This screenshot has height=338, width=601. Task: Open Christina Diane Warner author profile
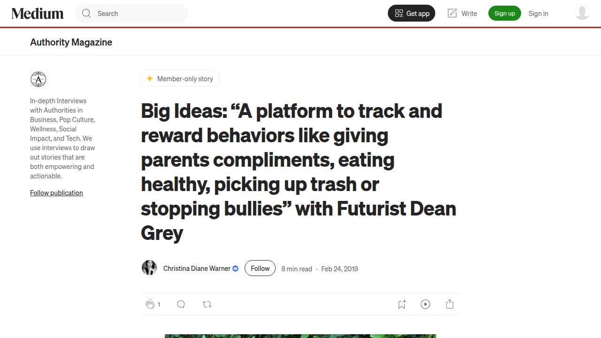[197, 269]
